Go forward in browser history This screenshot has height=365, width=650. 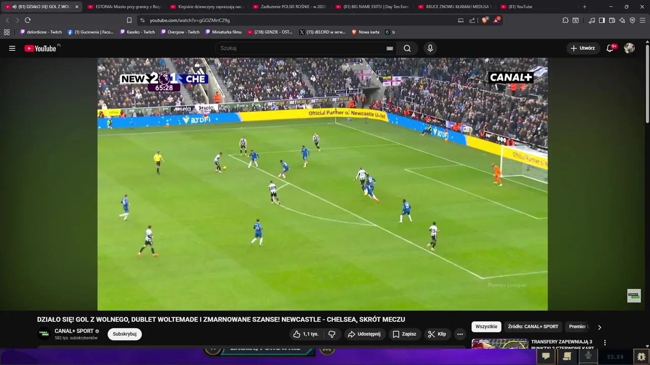(17, 20)
